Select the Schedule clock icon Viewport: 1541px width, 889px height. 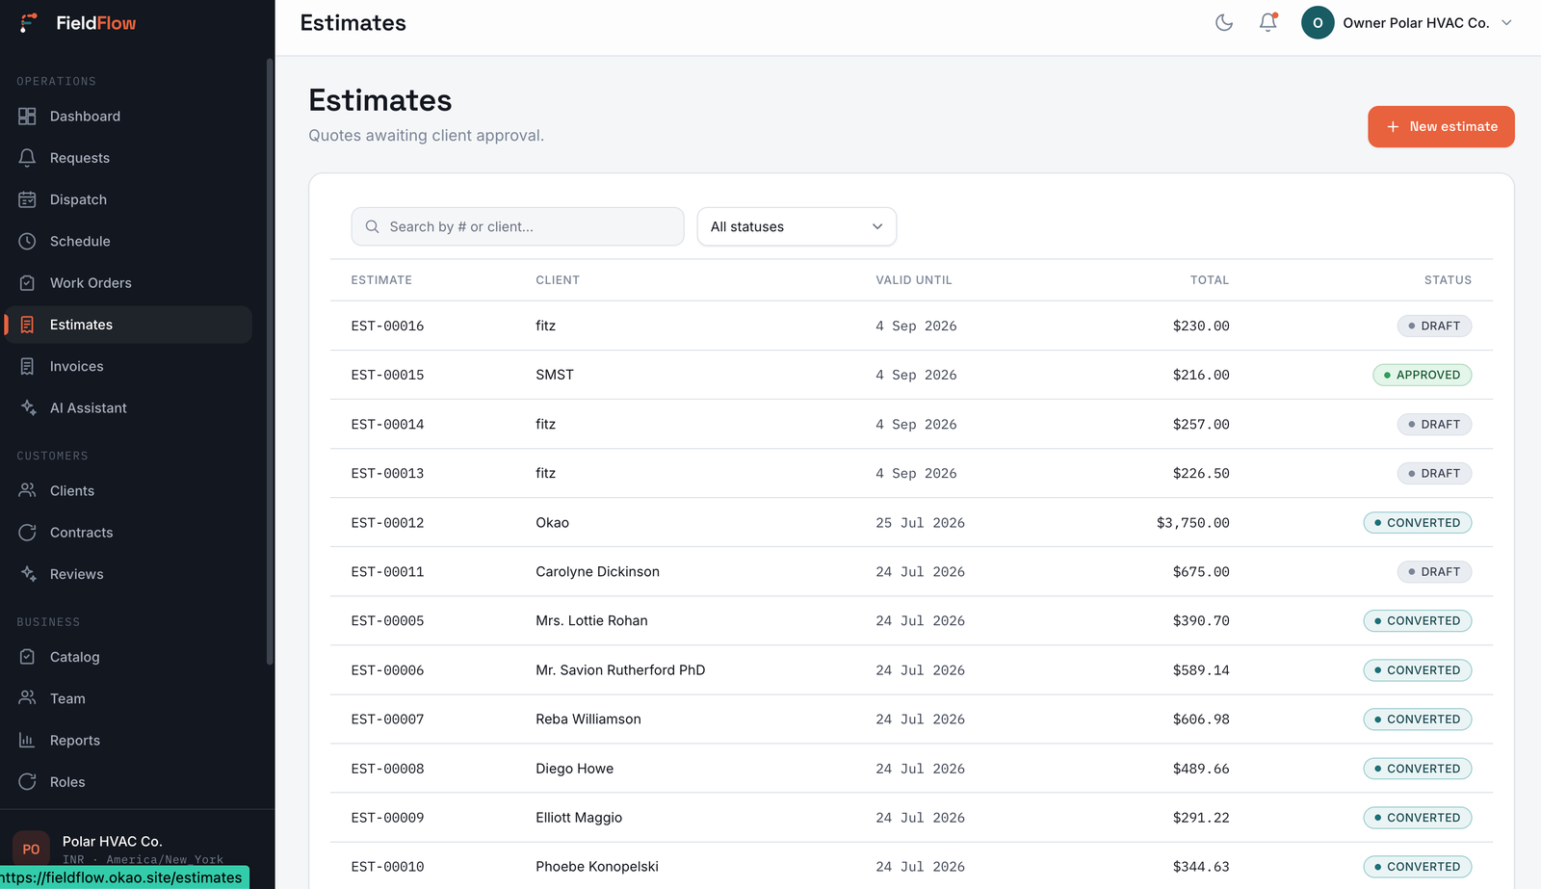pyautogui.click(x=27, y=241)
